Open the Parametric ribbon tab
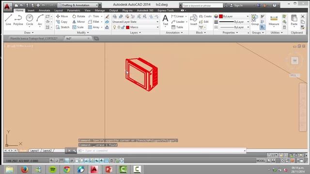This screenshot has height=174, width=310. click(74, 11)
